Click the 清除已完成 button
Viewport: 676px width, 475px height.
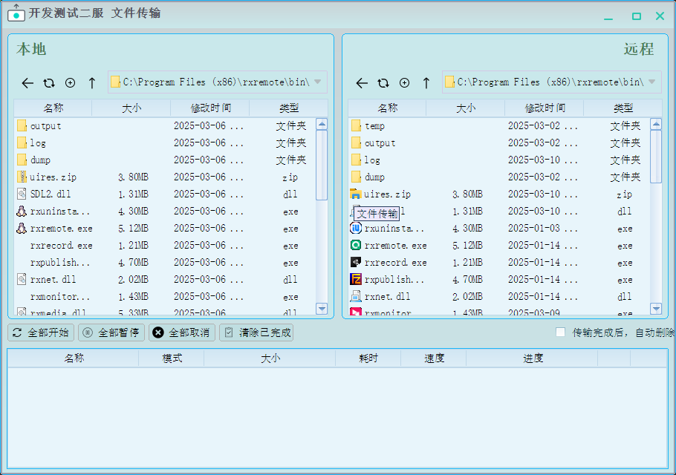coord(257,332)
